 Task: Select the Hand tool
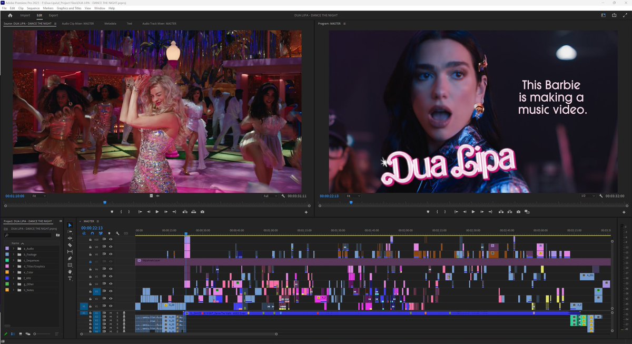[x=70, y=272]
